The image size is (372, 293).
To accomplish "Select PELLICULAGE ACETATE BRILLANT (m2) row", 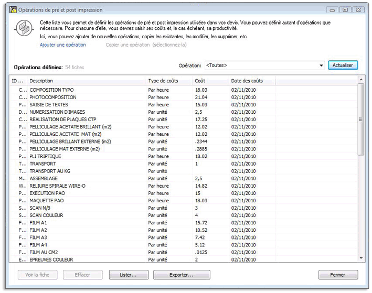I will (184, 127).
